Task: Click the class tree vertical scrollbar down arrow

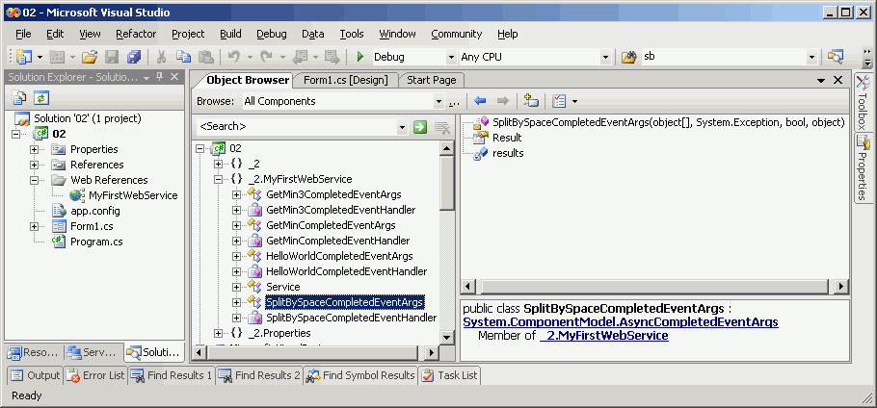Action: click(447, 337)
